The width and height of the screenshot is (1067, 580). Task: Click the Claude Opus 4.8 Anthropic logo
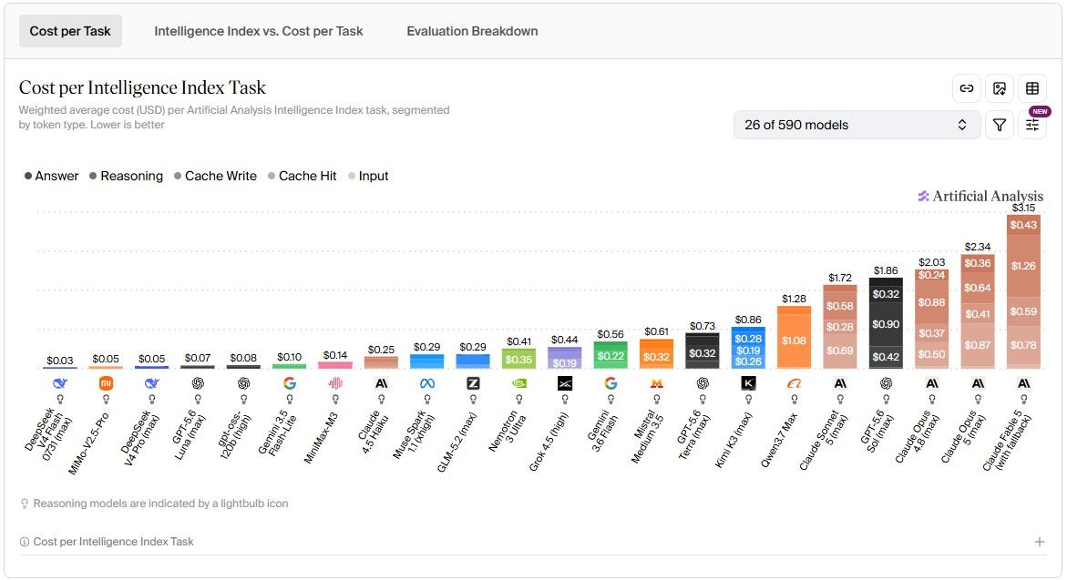pyautogui.click(x=932, y=383)
